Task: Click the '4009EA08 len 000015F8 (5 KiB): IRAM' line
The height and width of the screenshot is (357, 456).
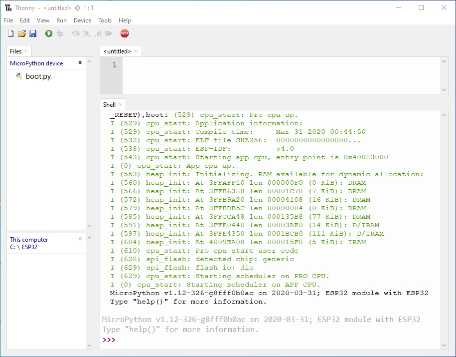Action: (238, 242)
